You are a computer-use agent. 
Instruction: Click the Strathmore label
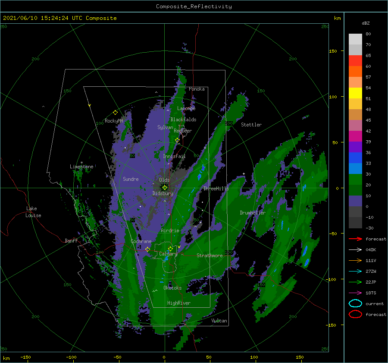pyautogui.click(x=210, y=256)
